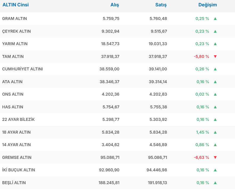Click the up arrow in 14 AYAR ALTIN row
The image size is (235, 191).
point(215,145)
